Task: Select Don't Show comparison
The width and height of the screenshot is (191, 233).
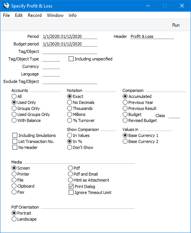Action: click(69, 147)
